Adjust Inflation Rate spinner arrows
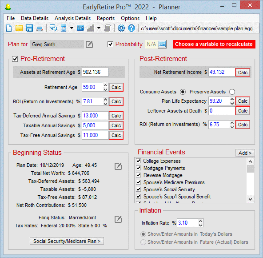This screenshot has height=258, width=263. [201, 223]
